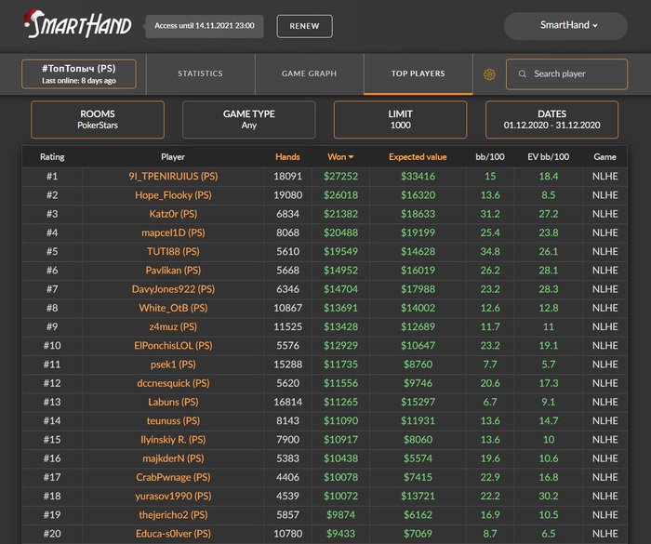This screenshot has width=651, height=544.
Task: Switch to the Game Graph tab
Action: click(309, 73)
